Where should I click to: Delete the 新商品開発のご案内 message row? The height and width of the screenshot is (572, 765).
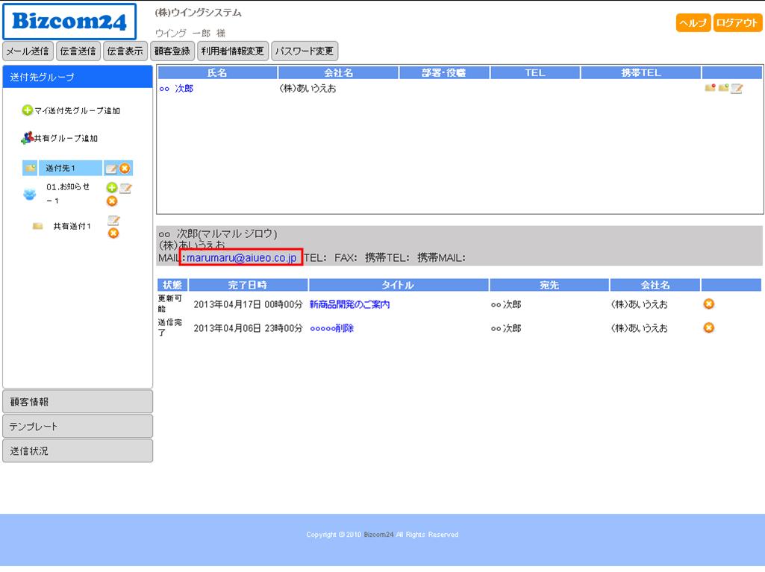(709, 304)
